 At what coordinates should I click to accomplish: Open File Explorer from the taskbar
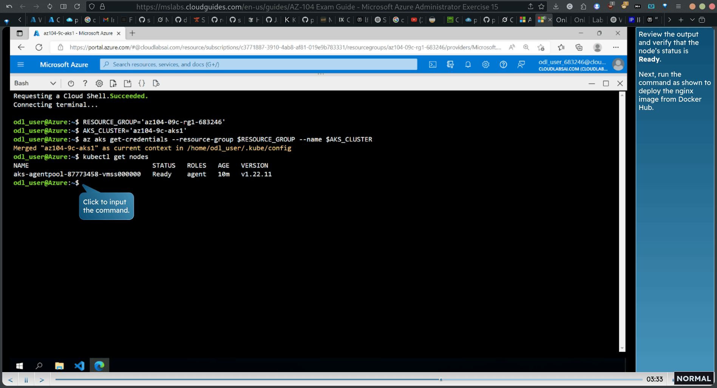(59, 366)
